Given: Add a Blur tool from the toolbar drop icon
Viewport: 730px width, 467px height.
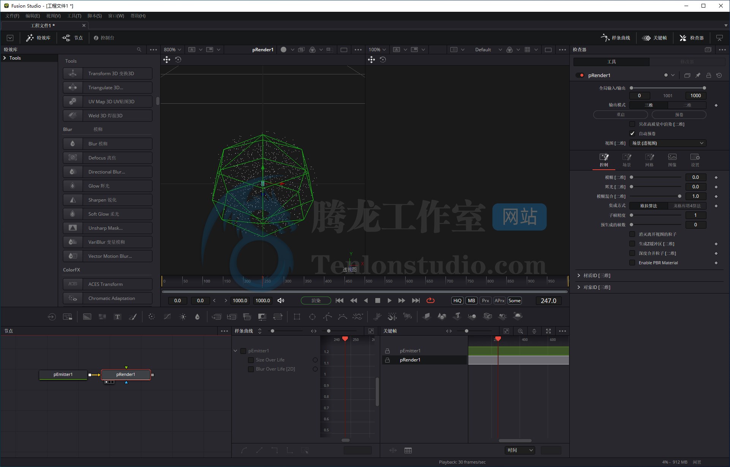Looking at the screenshot, I should click(x=198, y=317).
